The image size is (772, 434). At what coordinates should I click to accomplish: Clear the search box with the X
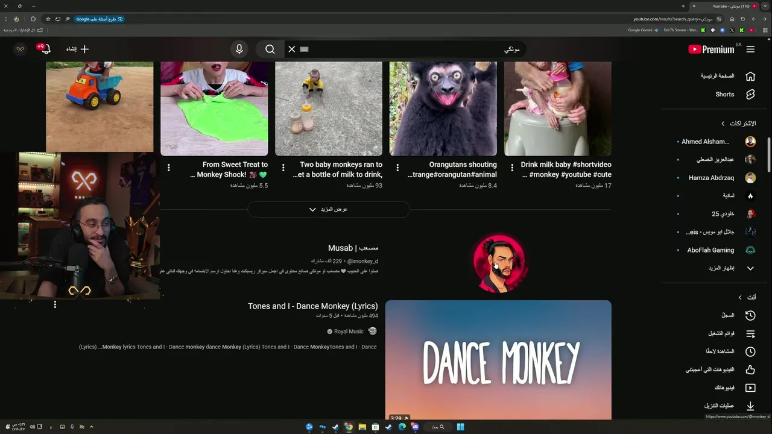pyautogui.click(x=292, y=49)
